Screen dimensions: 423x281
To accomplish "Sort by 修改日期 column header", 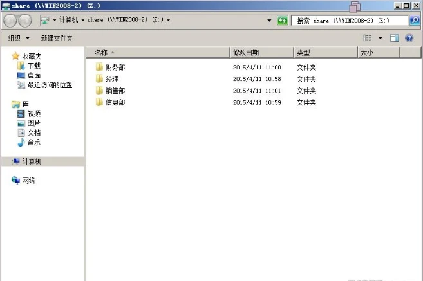I will pos(262,52).
